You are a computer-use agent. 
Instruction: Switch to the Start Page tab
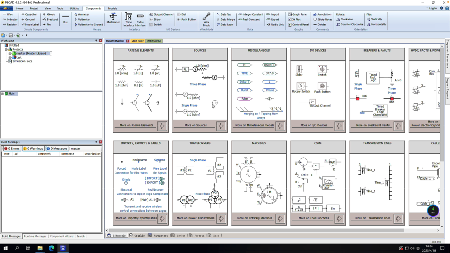[x=137, y=41]
